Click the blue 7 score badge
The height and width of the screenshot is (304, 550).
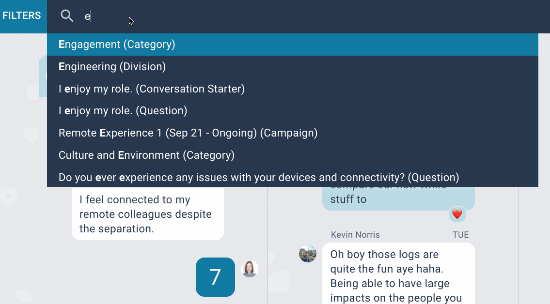pos(215,277)
